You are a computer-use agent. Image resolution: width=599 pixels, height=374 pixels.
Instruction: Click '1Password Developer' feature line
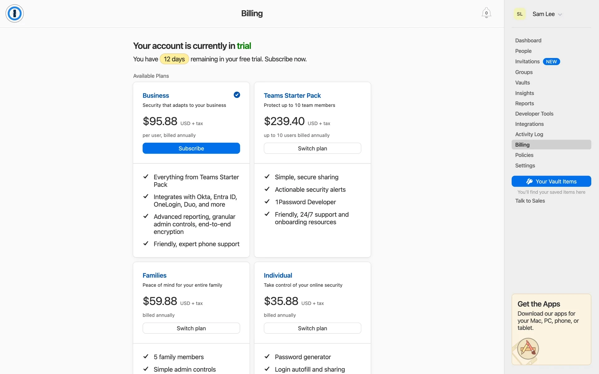305,202
